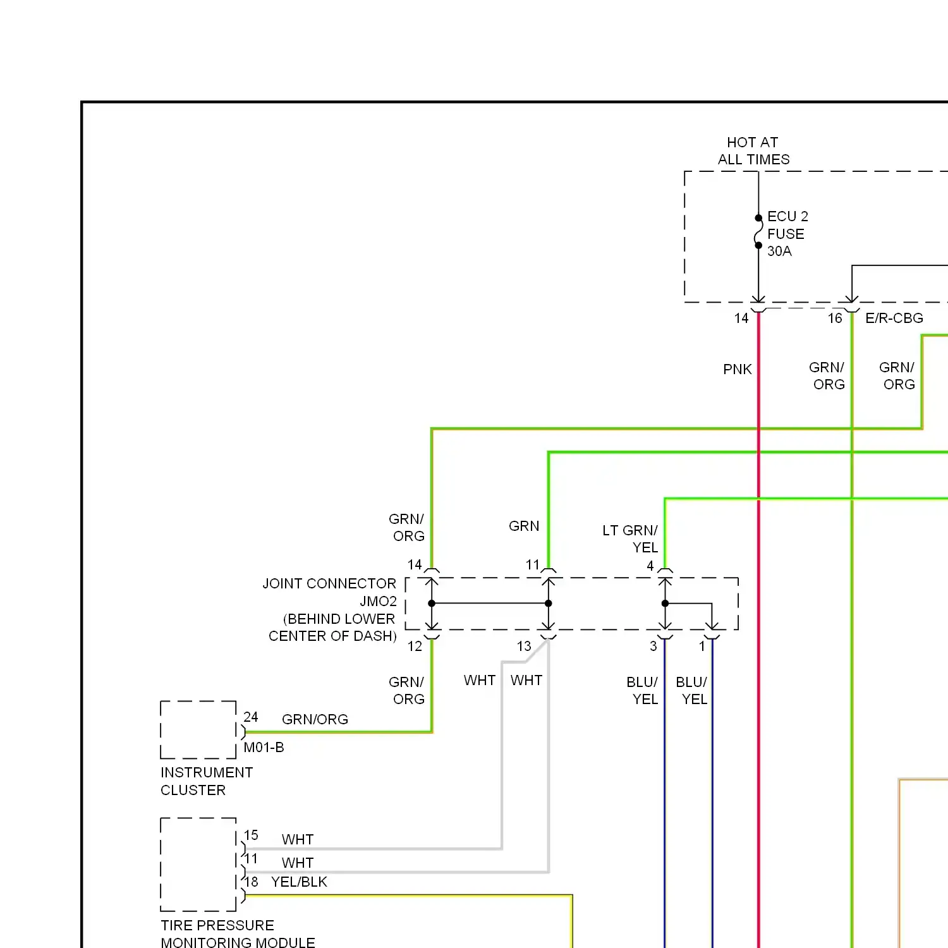
Task: Select the "GRN/ORG" label below pin 12
Action: [x=407, y=691]
